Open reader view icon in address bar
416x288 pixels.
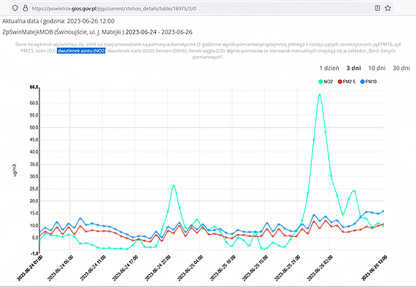coord(377,8)
